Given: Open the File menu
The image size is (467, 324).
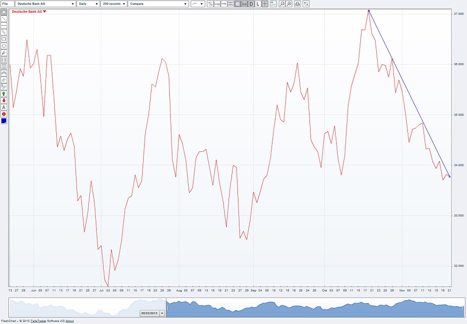Looking at the screenshot, I should [x=7, y=3].
